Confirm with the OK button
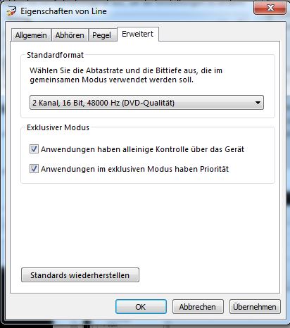 point(141,307)
